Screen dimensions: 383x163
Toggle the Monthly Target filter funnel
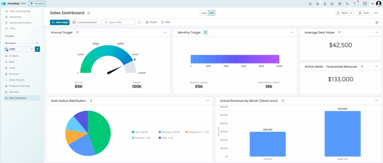tap(206, 32)
